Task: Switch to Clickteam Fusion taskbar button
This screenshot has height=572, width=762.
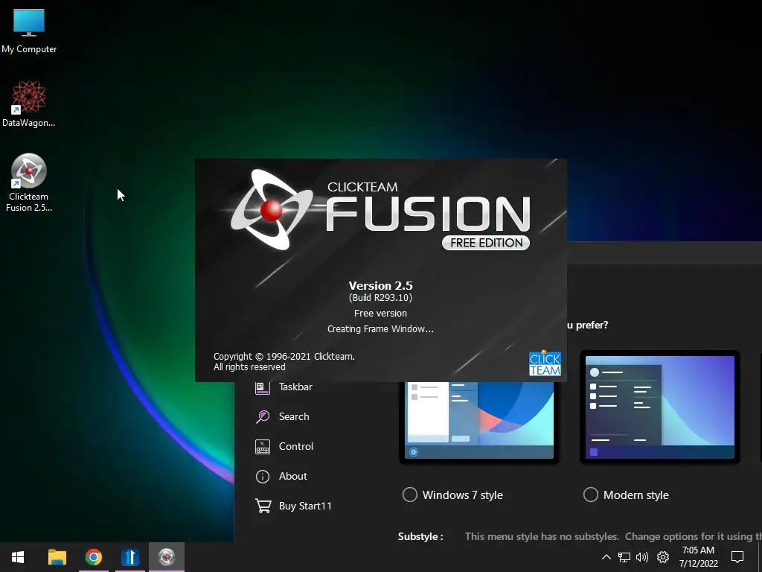Action: 166,557
